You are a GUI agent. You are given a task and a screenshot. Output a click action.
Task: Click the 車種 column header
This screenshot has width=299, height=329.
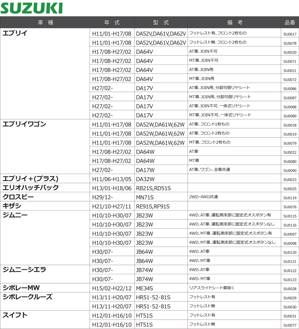45,22
